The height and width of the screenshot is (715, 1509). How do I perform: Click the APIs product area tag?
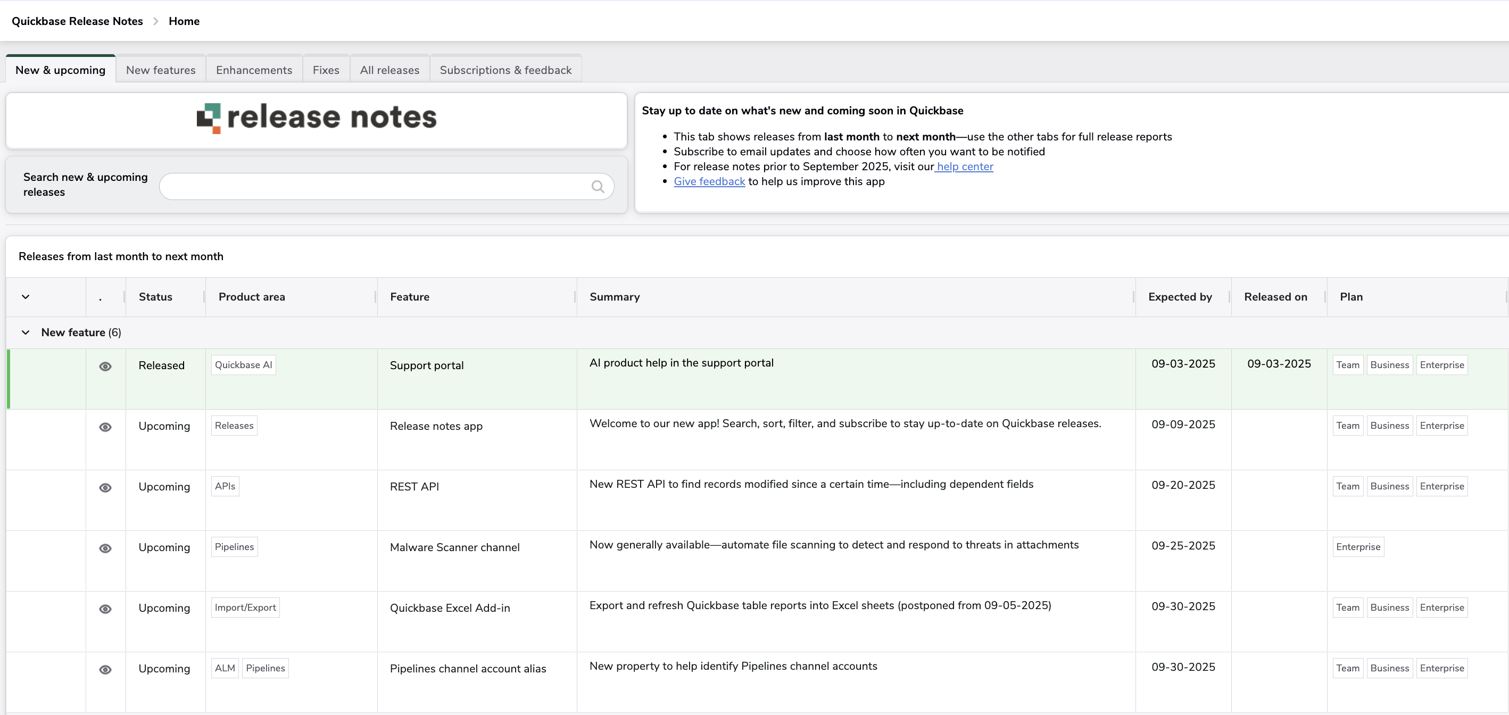click(x=225, y=486)
